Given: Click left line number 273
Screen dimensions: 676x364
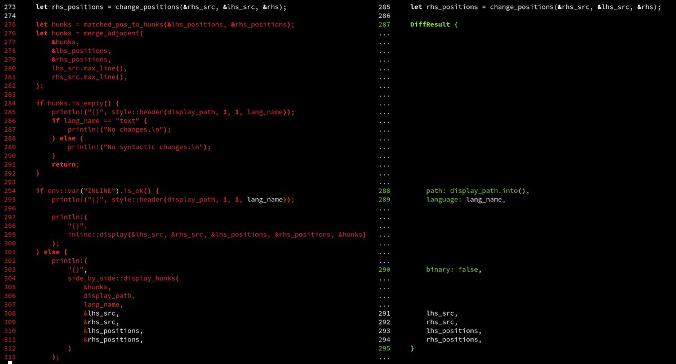Looking at the screenshot, I should [10, 7].
